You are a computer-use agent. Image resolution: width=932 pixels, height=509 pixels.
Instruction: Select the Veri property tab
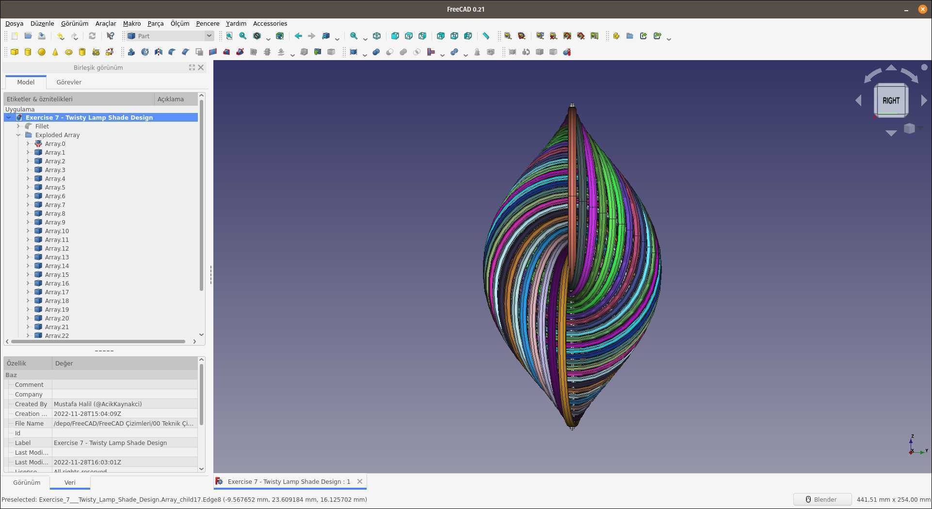pos(70,482)
